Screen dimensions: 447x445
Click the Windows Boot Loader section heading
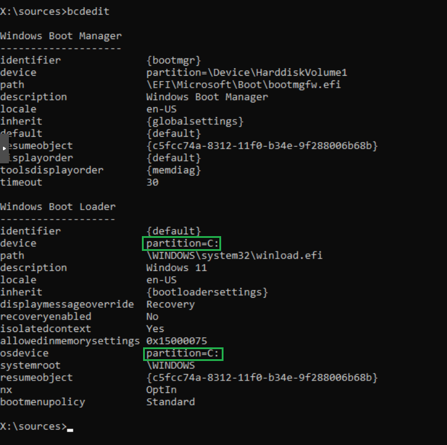click(58, 207)
